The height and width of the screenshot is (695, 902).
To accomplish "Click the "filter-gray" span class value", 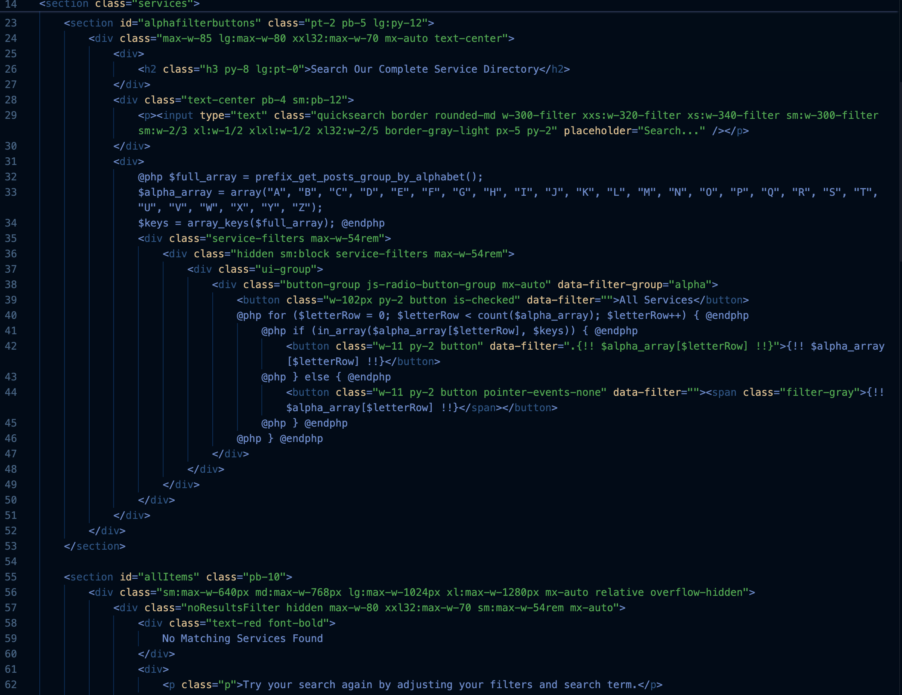I will click(820, 392).
